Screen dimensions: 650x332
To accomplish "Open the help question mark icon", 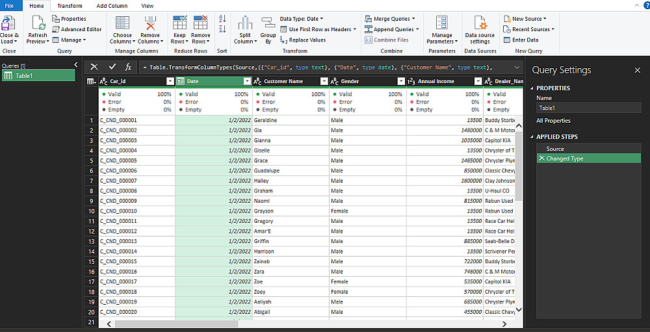I will coord(646,6).
